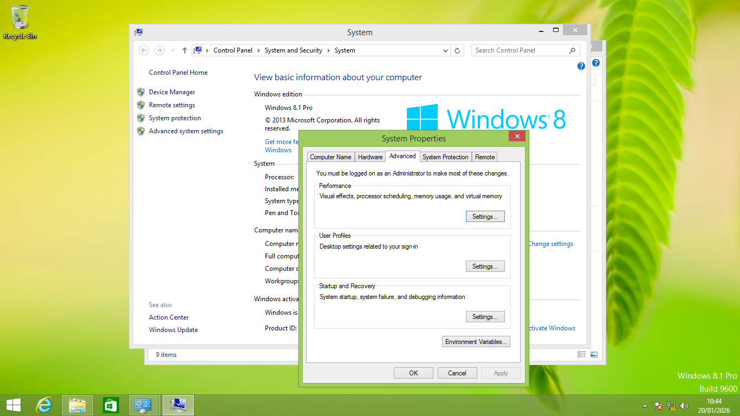Launch Internet Explorer from the taskbar

coord(44,405)
